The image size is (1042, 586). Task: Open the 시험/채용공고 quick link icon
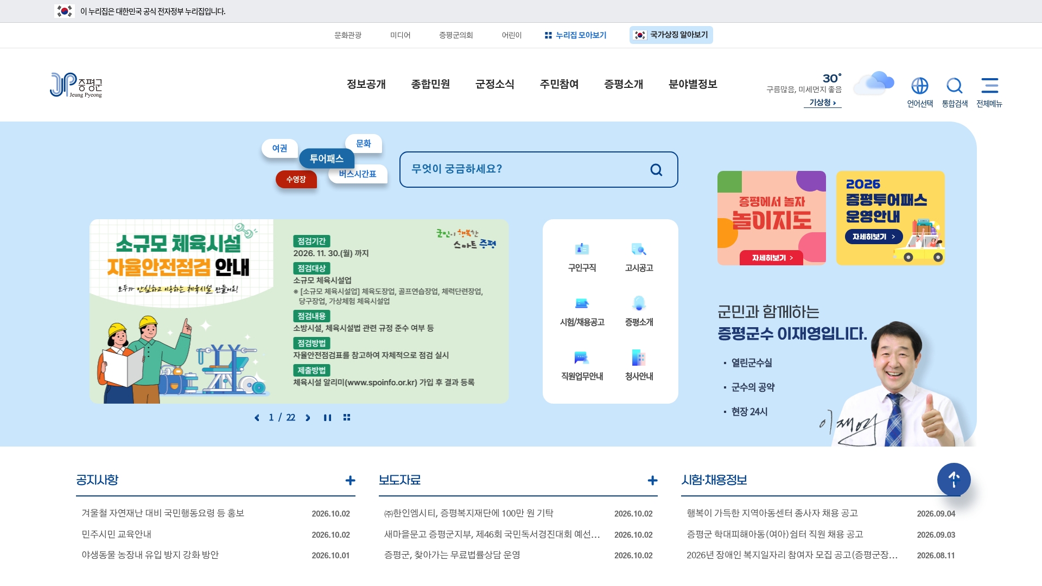click(x=582, y=303)
